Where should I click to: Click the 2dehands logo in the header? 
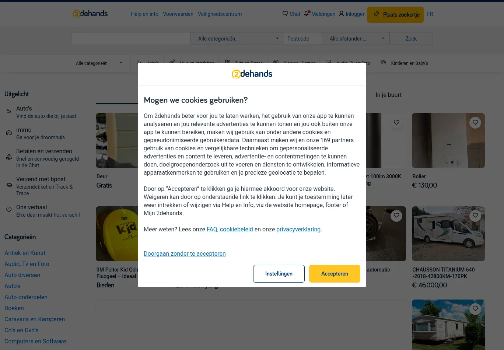pyautogui.click(x=90, y=14)
